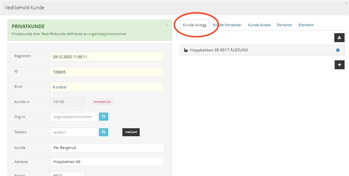
Task: Dismiss the PRIVATKUNDE green alert
Action: click(x=167, y=25)
